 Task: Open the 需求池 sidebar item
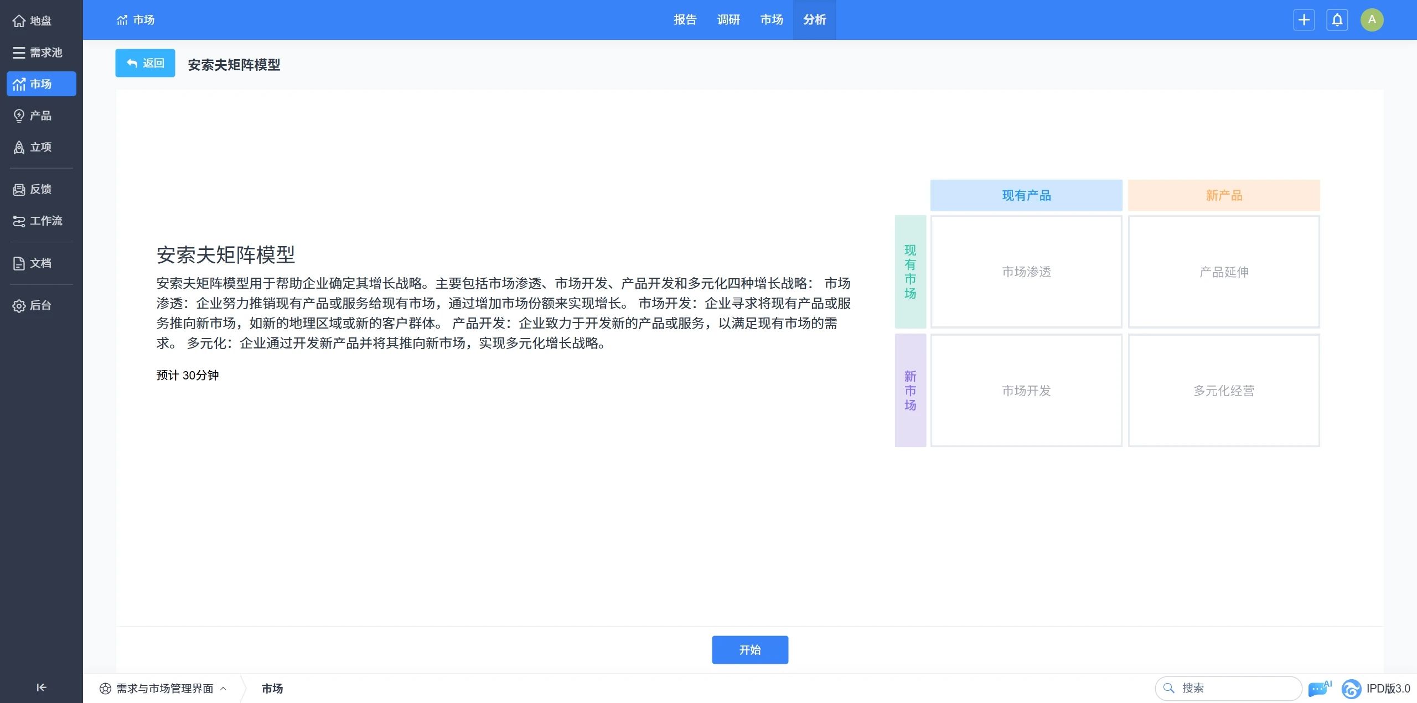point(38,53)
